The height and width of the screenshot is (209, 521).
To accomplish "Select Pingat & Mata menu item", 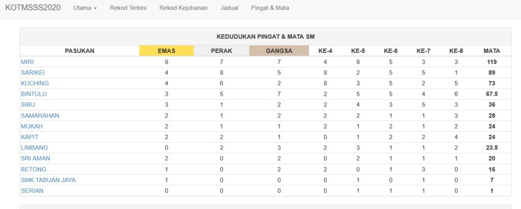I will point(271,8).
